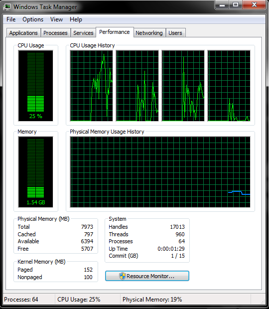The height and width of the screenshot is (309, 269).
Task: Click the Total physical memory value 7973
Action: pyautogui.click(x=87, y=227)
